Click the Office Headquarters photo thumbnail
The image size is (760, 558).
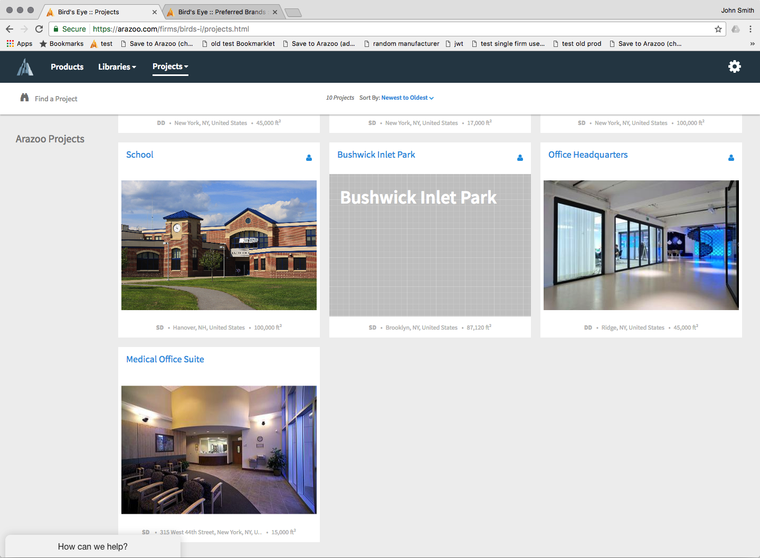[641, 245]
